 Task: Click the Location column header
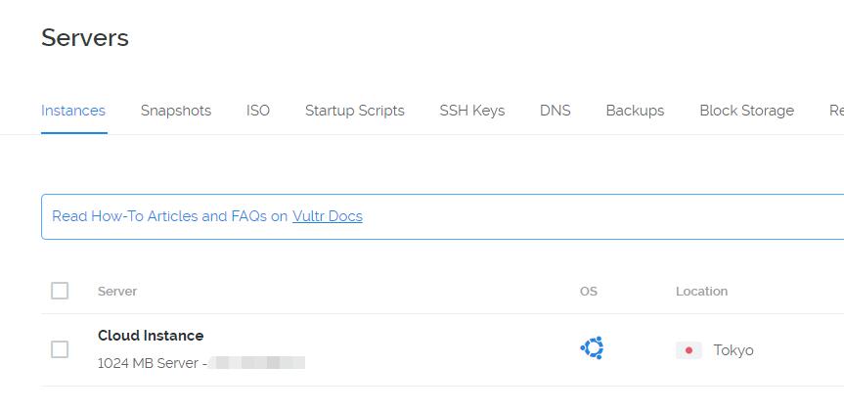point(701,292)
